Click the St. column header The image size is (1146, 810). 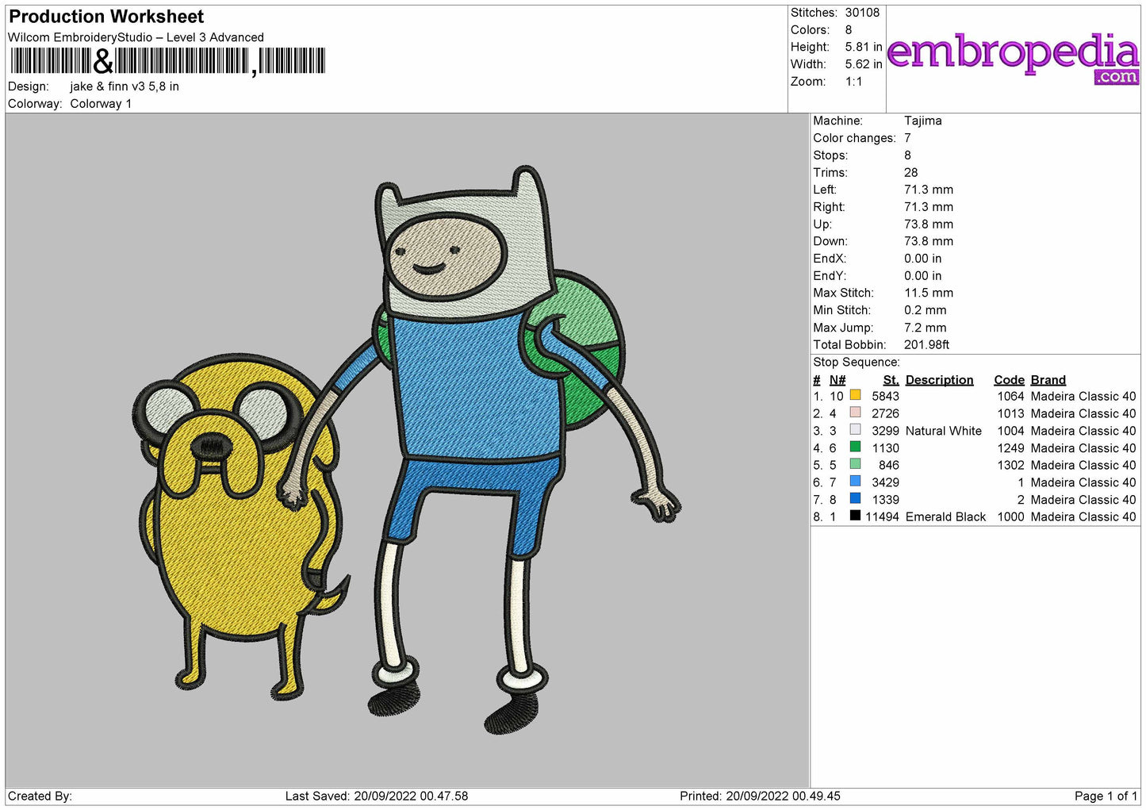coord(891,380)
